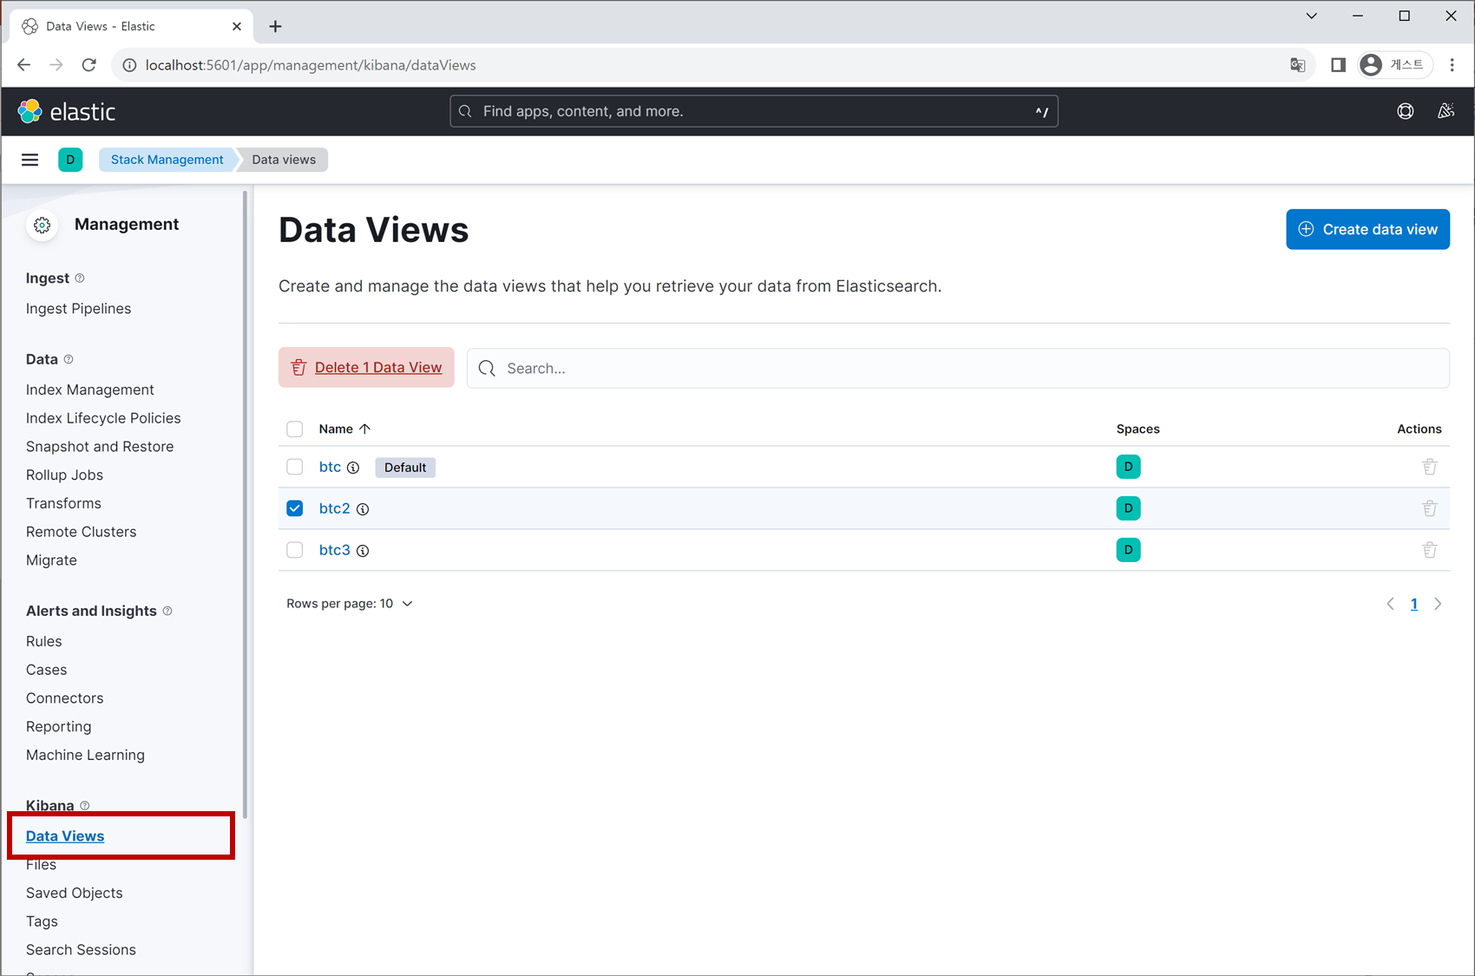The width and height of the screenshot is (1475, 976).
Task: Click the Data section help icon
Action: tap(69, 359)
